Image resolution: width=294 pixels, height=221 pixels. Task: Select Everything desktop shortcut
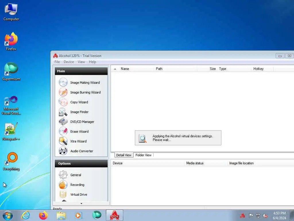coord(11,161)
